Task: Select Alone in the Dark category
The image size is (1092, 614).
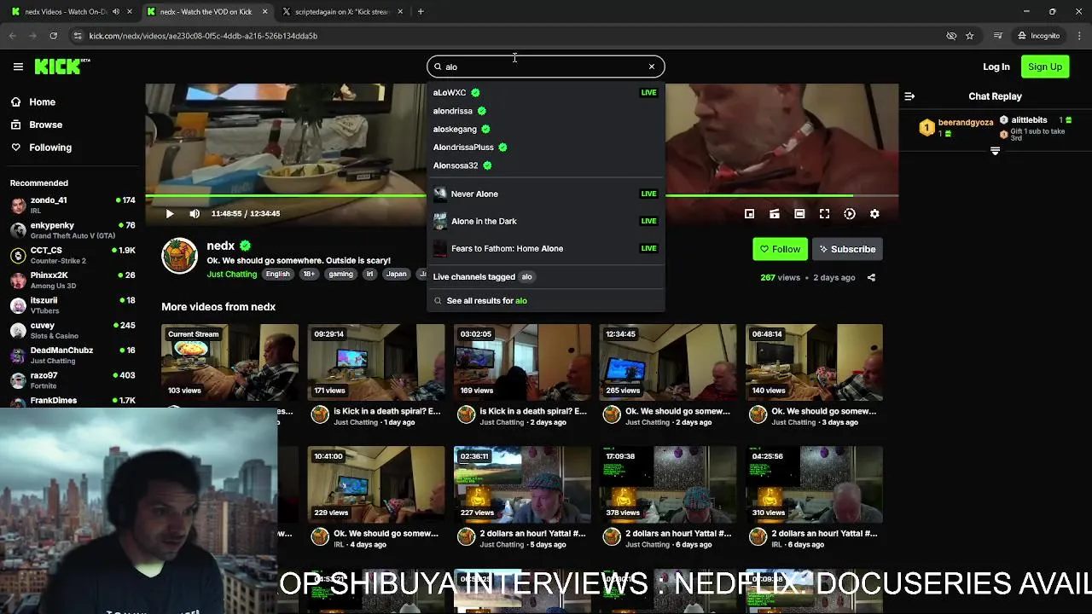Action: (545, 221)
